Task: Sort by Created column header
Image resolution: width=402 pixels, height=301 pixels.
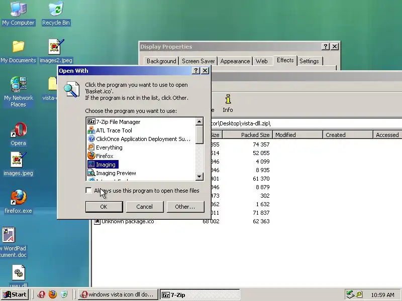Action: point(348,135)
